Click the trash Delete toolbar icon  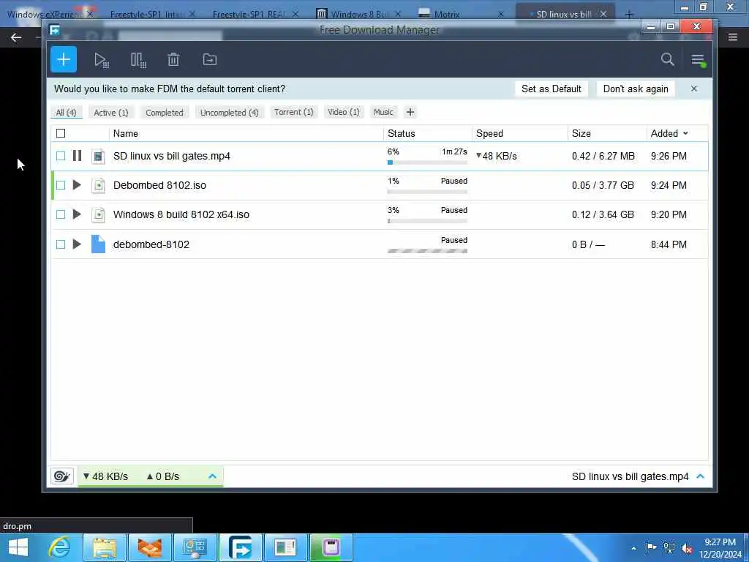coord(173,60)
